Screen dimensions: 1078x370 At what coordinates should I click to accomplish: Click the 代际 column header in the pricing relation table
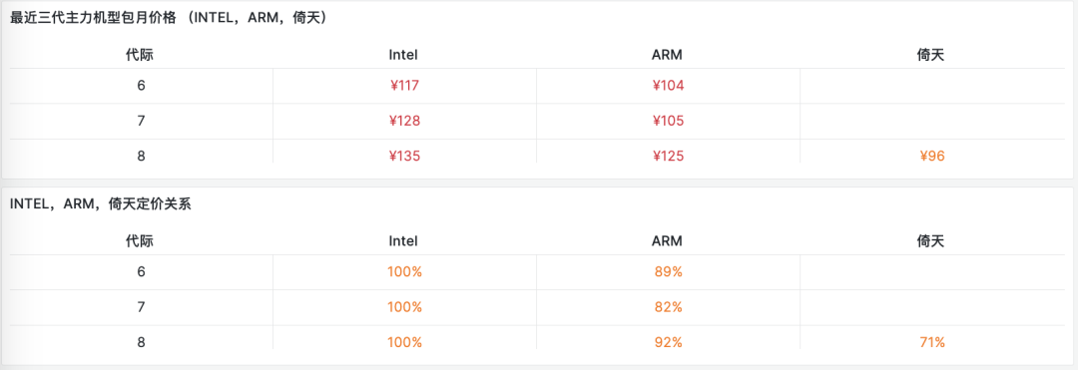pyautogui.click(x=140, y=241)
